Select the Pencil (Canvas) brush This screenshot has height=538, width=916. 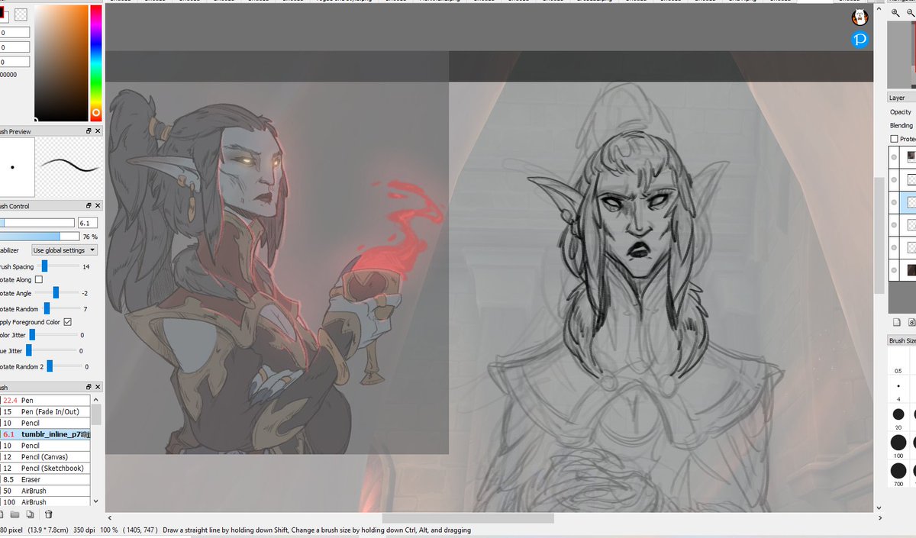[x=45, y=456]
